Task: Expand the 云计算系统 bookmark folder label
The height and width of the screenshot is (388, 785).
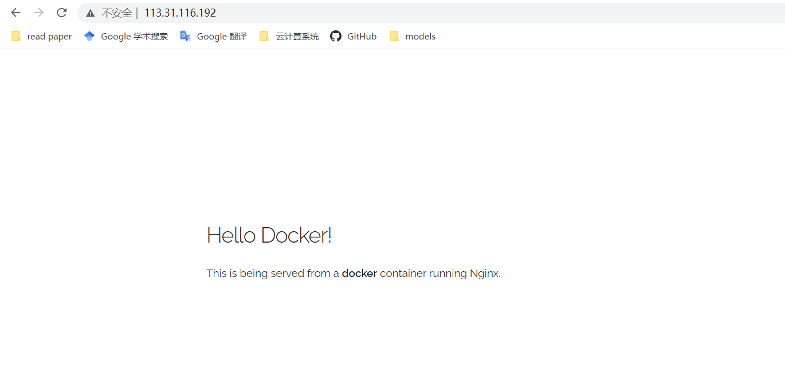Action: (297, 37)
